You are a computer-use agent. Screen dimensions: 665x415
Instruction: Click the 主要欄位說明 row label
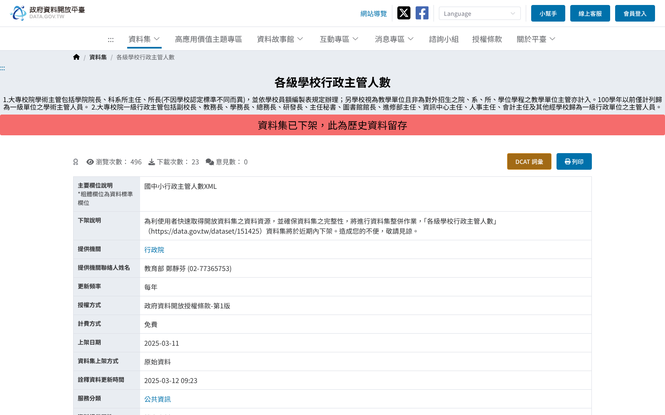95,186
